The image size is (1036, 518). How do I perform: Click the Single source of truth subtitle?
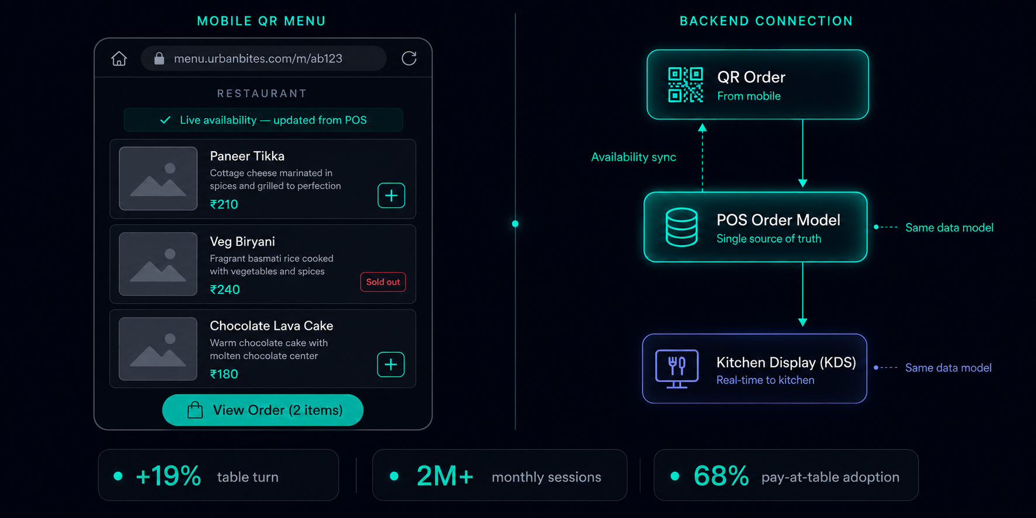tap(769, 239)
